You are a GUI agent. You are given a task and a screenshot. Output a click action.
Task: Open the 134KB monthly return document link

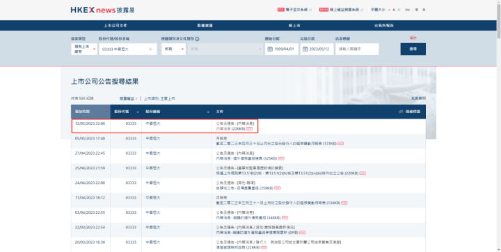point(278,203)
